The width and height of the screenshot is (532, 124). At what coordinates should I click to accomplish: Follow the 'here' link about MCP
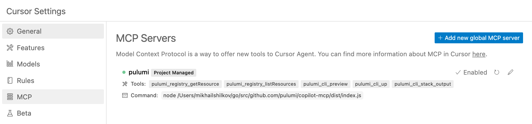point(479,54)
